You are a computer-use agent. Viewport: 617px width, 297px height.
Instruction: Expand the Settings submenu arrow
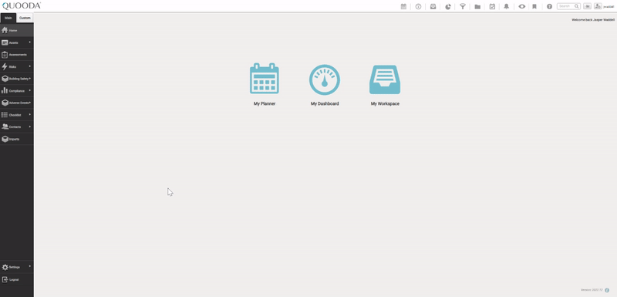tap(30, 267)
